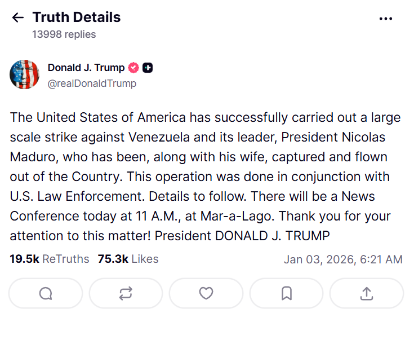
Task: Click the Truth Details heading
Action: (x=76, y=17)
